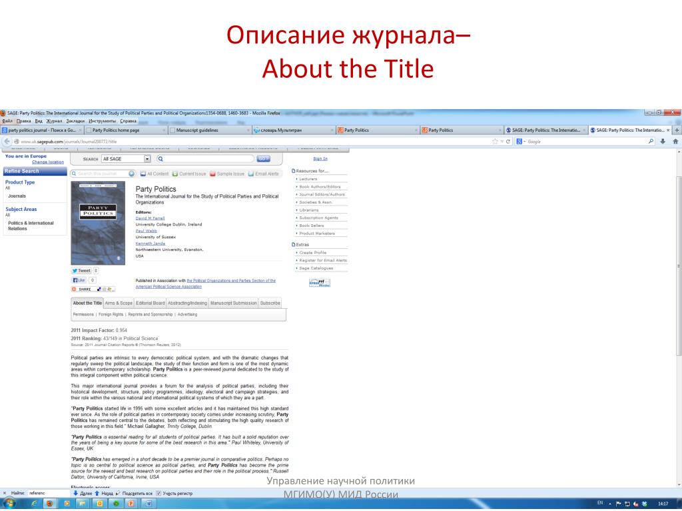
Task: Click the journal search submit circle
Action: (132, 174)
